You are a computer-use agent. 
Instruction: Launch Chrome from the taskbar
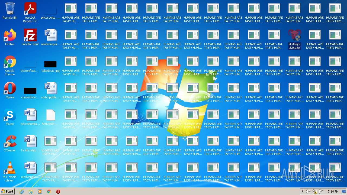tap(49, 191)
